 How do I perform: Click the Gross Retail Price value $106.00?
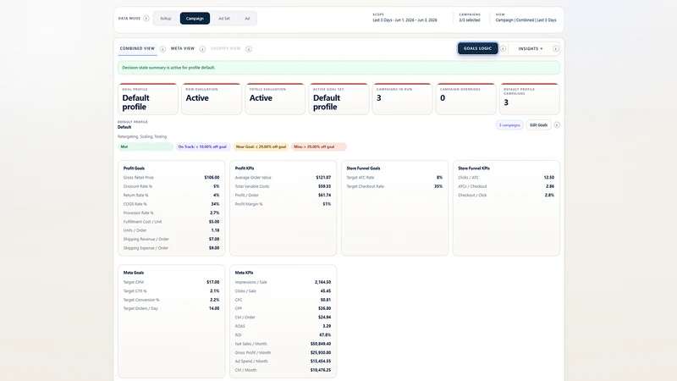(212, 178)
